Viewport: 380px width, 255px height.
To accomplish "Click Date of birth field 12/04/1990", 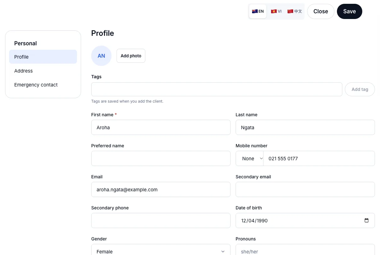I will [305, 220].
